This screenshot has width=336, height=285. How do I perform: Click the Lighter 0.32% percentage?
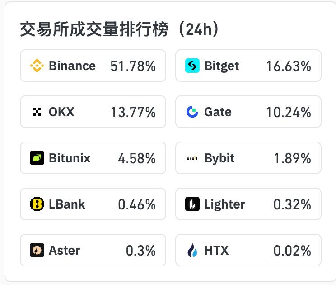click(292, 204)
